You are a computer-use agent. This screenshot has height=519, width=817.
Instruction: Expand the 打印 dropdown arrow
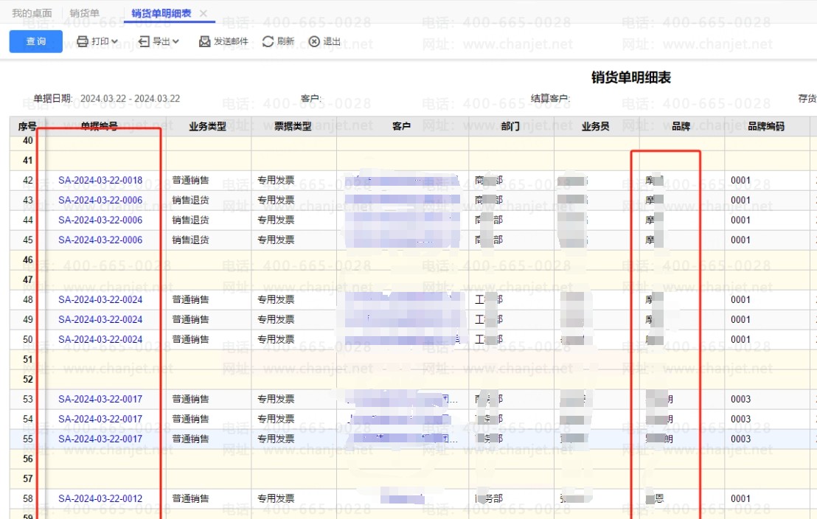point(114,41)
